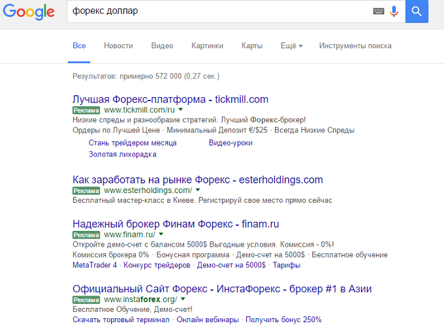Open Скачать торговый терминал link
The image size is (444, 332).
121,320
